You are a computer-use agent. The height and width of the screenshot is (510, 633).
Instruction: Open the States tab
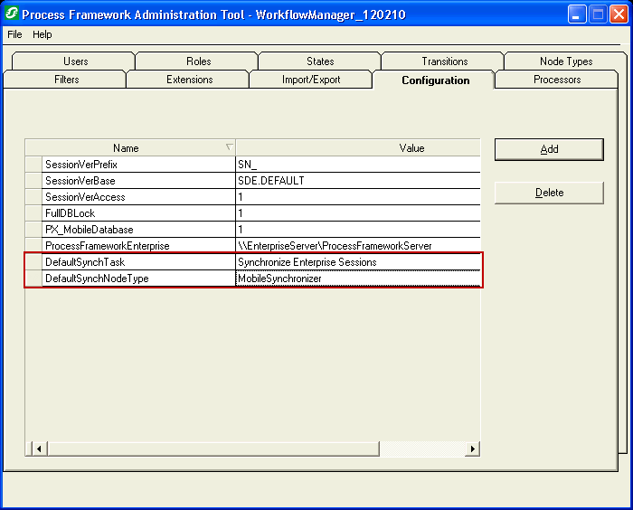point(320,61)
